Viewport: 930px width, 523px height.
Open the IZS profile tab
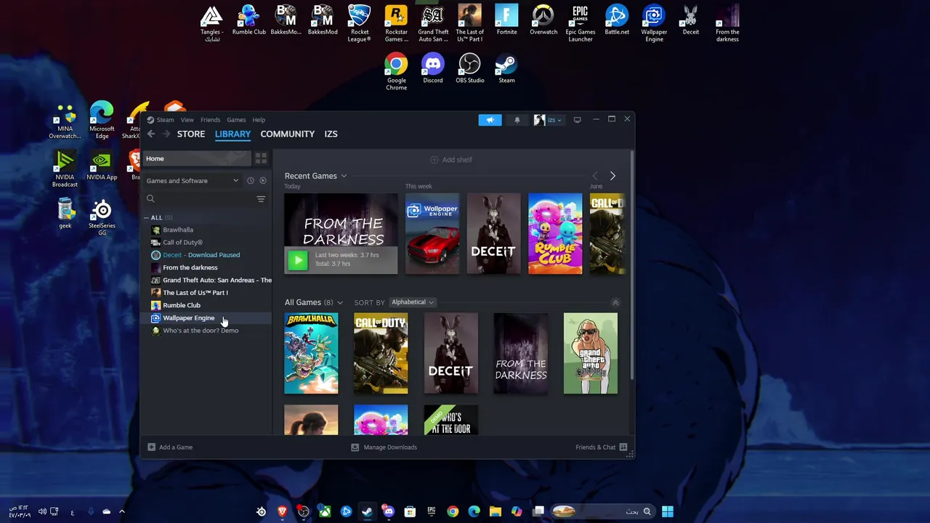(331, 134)
